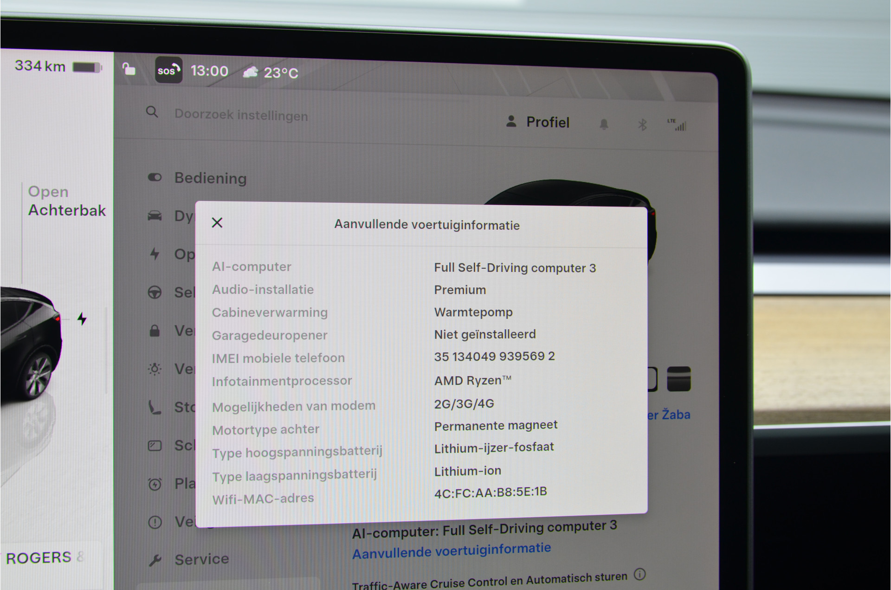Tap the 23°C temperature reading
The width and height of the screenshot is (891, 590).
[x=281, y=73]
